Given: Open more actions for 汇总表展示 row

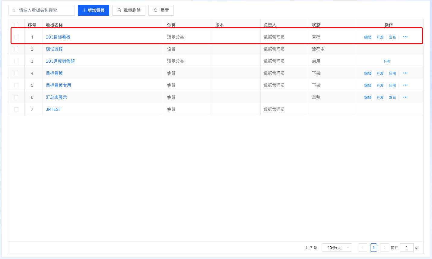Looking at the screenshot, I should [405, 97].
